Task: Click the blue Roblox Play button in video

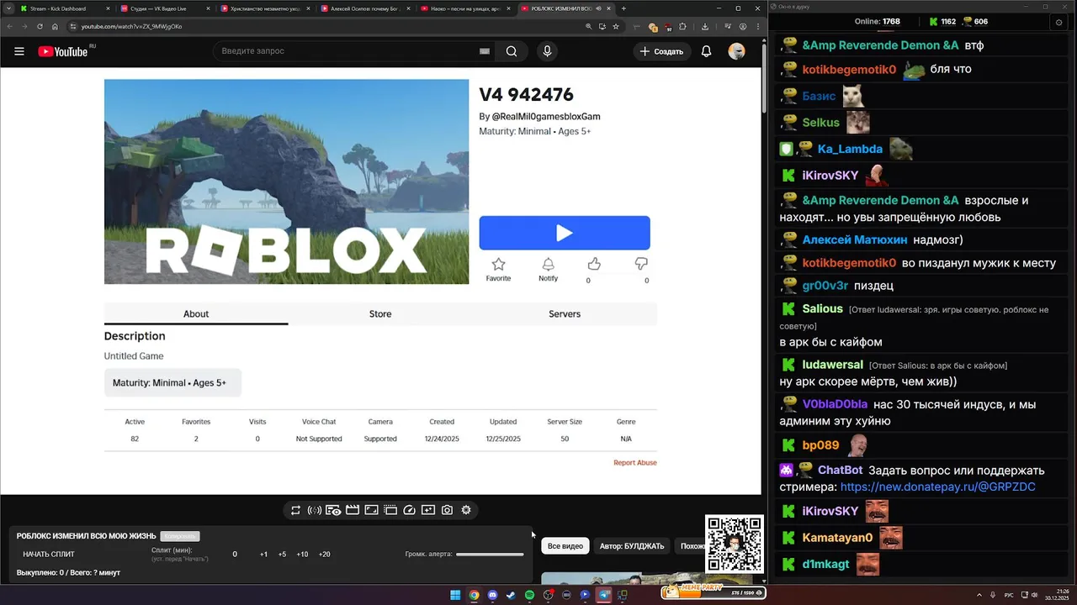Action: pyautogui.click(x=565, y=233)
